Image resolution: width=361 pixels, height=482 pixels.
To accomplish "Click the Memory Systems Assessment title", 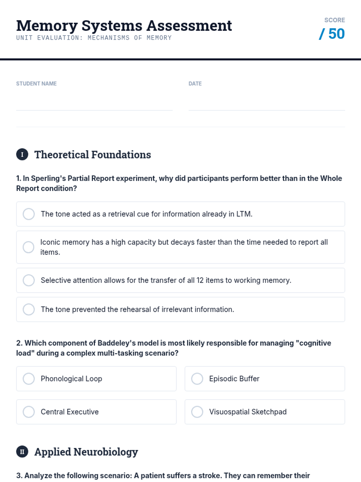I will [x=124, y=26].
